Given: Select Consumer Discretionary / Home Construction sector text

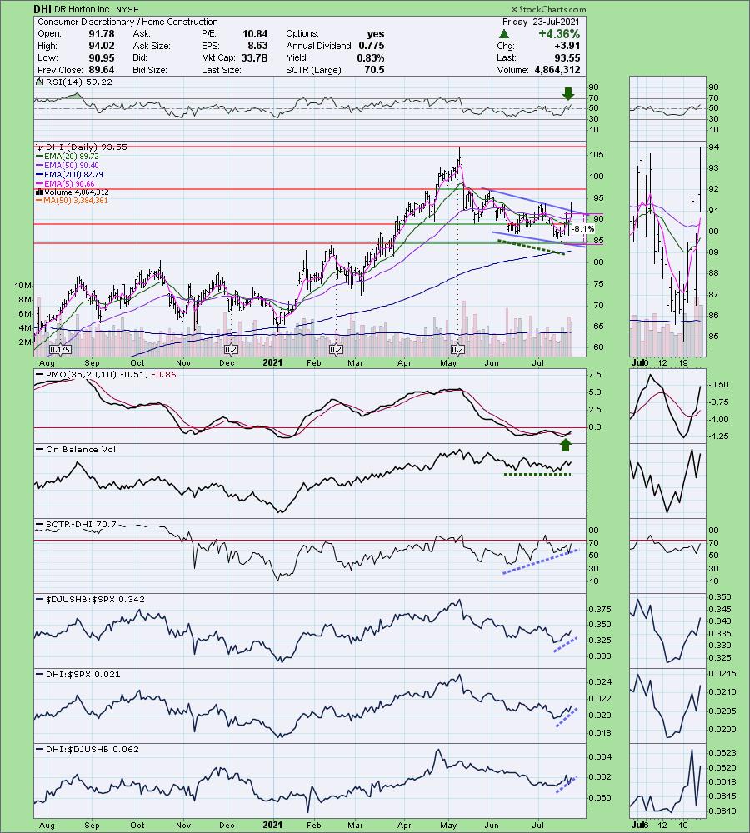Looking at the screenshot, I should pos(127,22).
